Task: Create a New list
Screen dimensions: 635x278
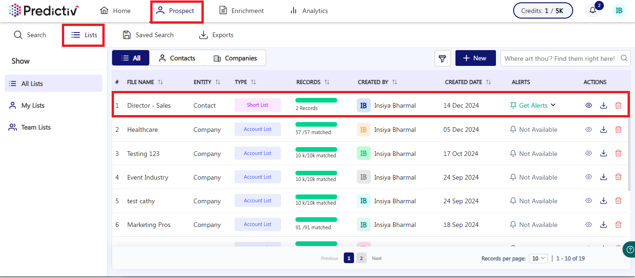Action: tap(475, 58)
